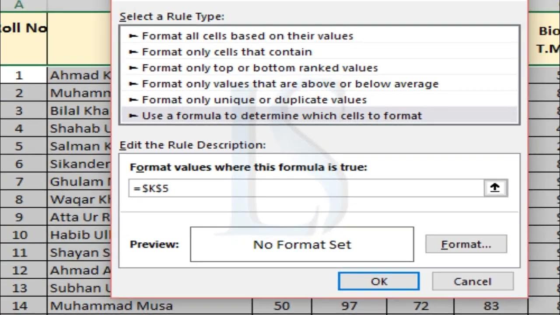Viewport: 560px width, 315px height.
Task: Click the No Format Set preview box
Action: (302, 244)
